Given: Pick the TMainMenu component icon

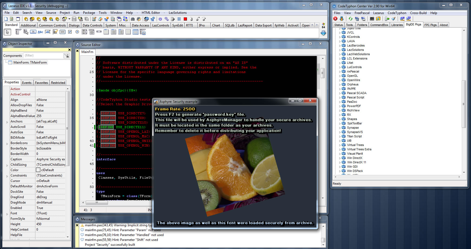Looking at the screenshot, I should point(18,32).
